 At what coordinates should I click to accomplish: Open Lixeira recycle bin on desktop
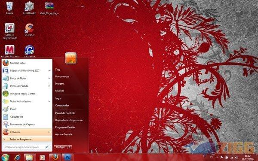[9, 8]
